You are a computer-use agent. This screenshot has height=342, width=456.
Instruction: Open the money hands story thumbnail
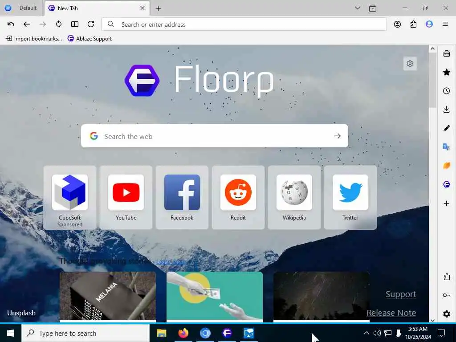215,296
